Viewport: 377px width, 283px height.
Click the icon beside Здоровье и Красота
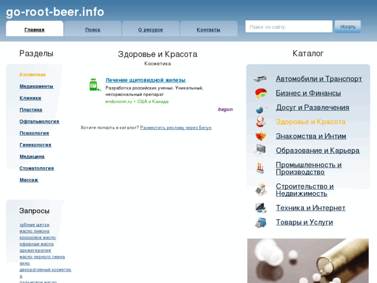click(261, 122)
